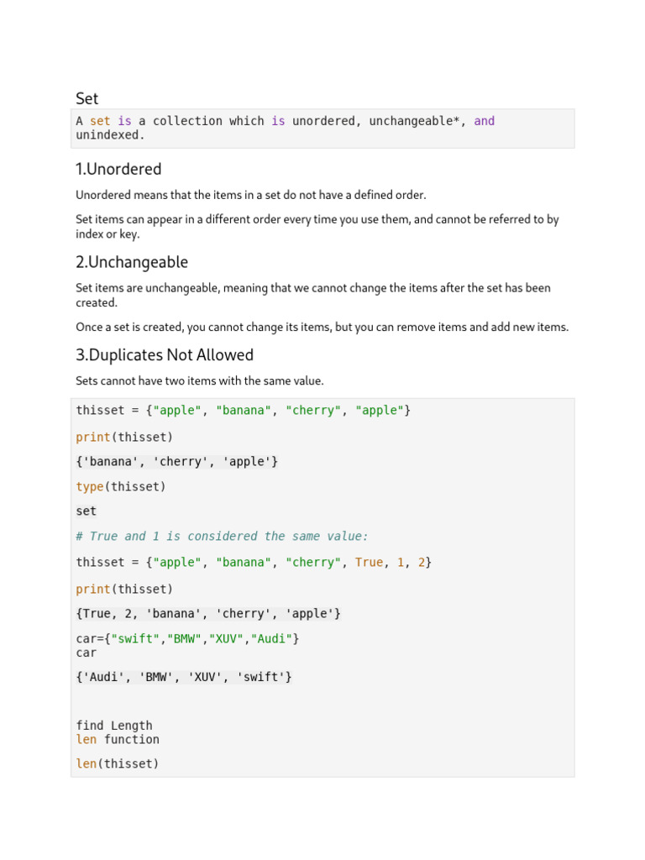Click the "len function" text line

118,739
